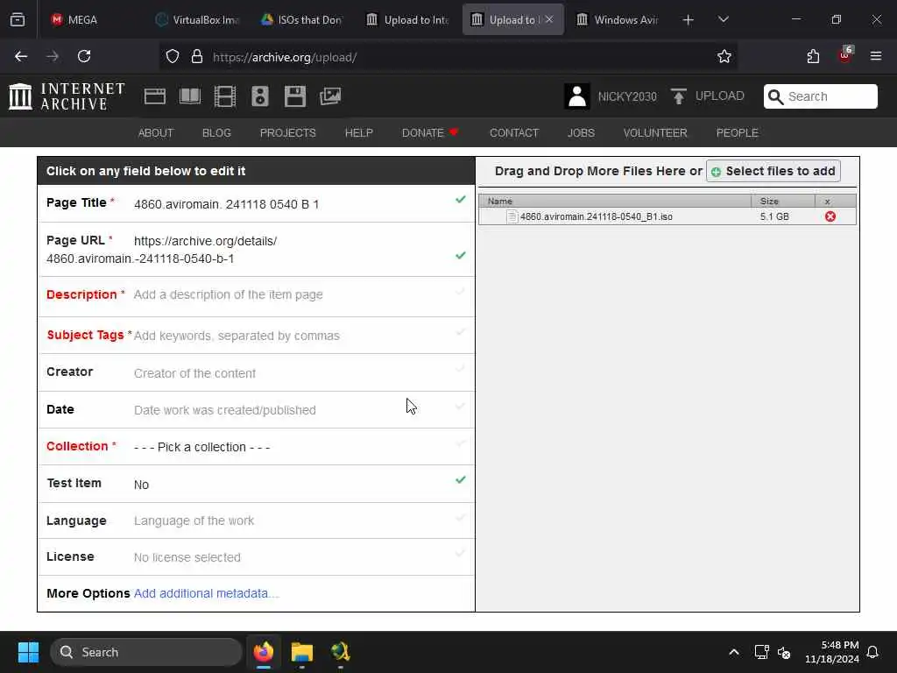Edit the Page Title field value
This screenshot has width=897, height=673.
click(x=227, y=204)
